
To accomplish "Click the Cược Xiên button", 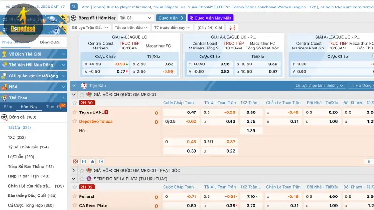I will pyautogui.click(x=170, y=18).
